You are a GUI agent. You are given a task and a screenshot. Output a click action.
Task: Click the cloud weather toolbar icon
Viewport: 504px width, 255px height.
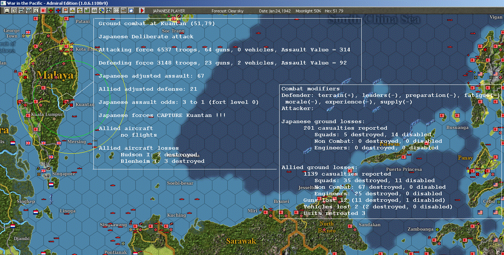(x=131, y=11)
